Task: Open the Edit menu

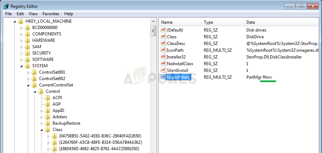Action: 20,14
